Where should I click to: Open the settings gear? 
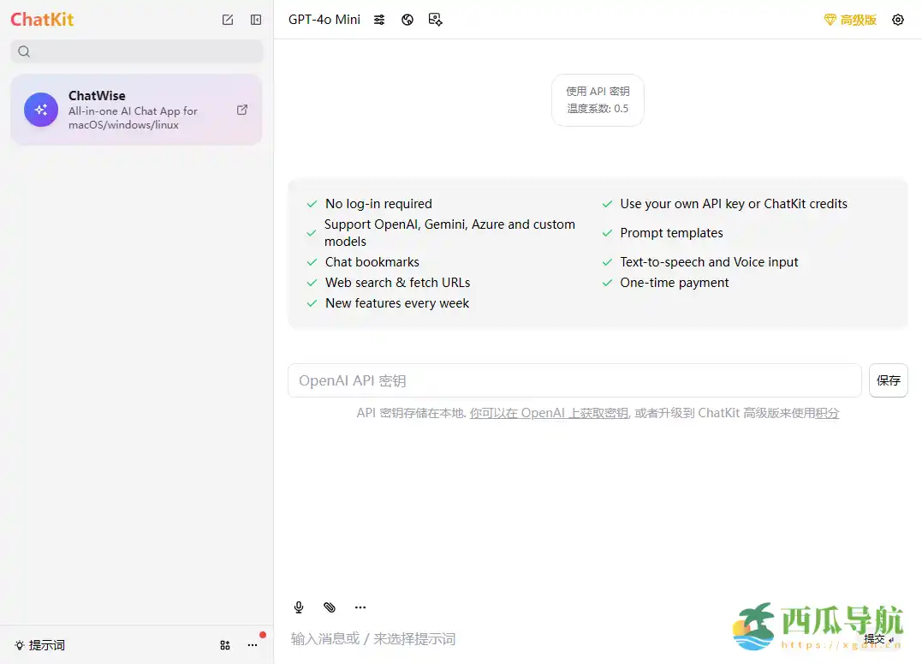pos(898,19)
